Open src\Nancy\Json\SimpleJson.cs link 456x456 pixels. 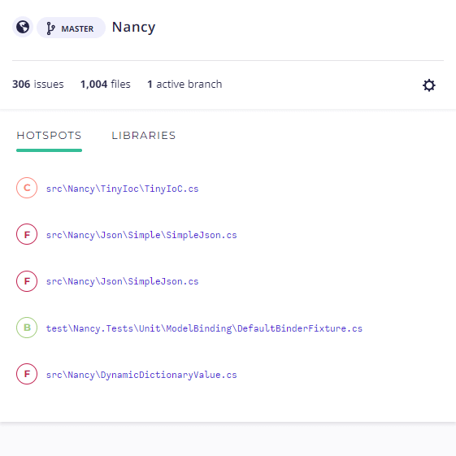(123, 281)
